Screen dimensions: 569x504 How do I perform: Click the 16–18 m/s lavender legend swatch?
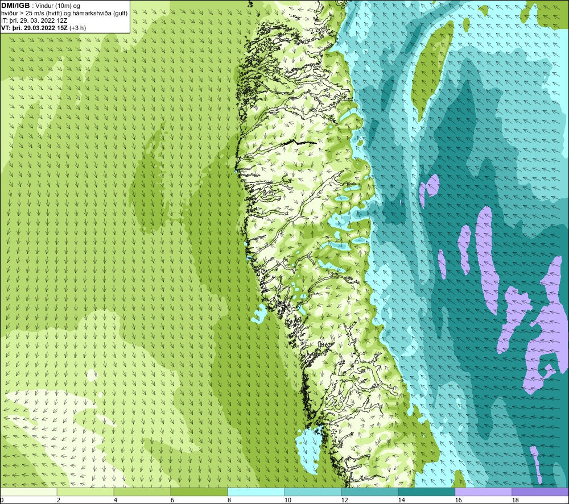tap(483, 491)
